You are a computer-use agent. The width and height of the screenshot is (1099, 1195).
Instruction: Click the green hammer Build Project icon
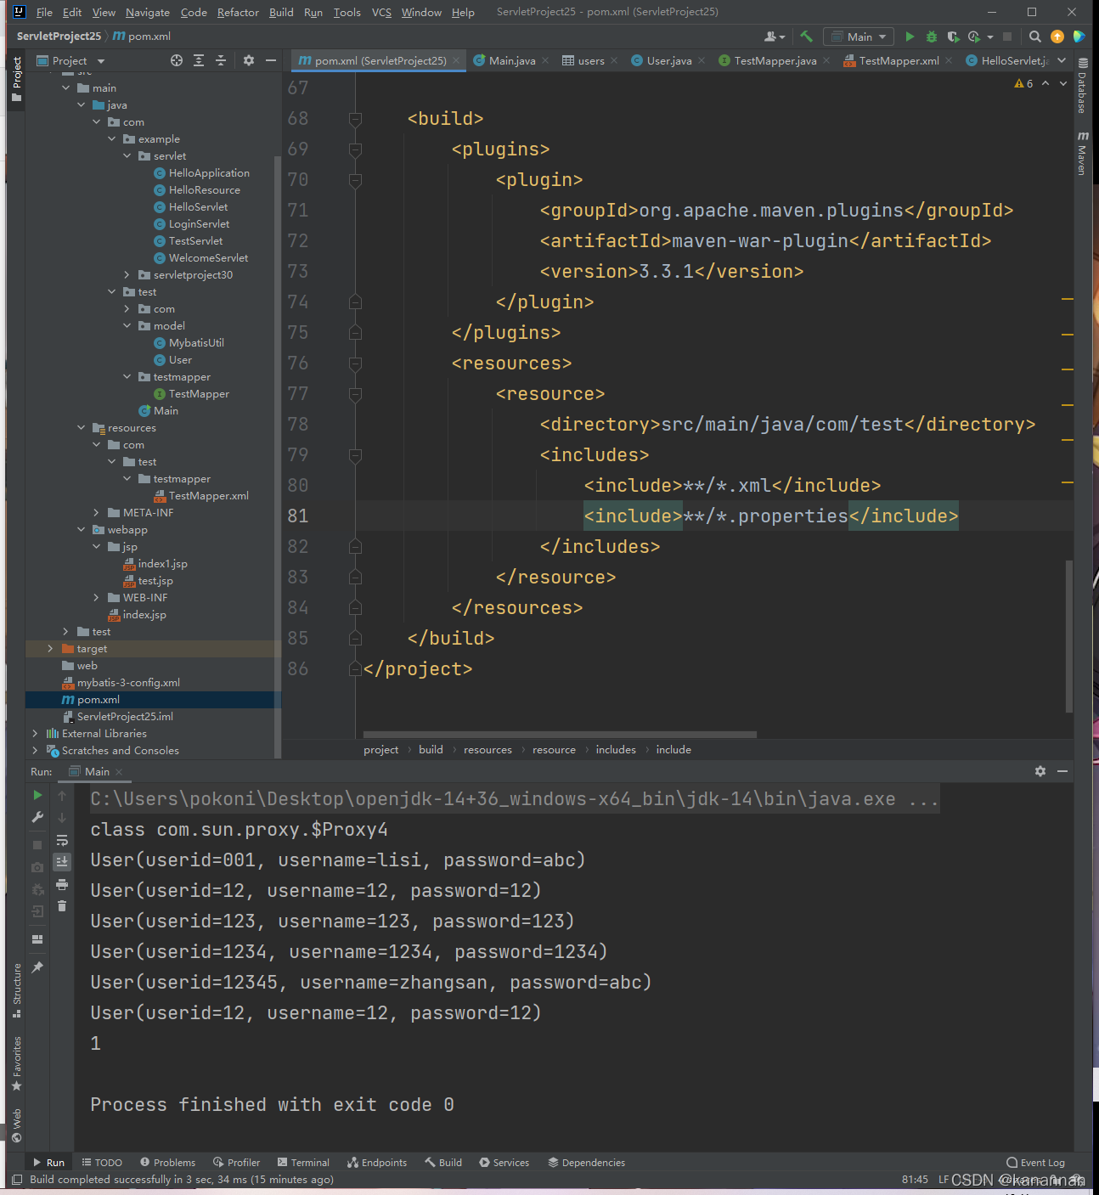(x=806, y=37)
